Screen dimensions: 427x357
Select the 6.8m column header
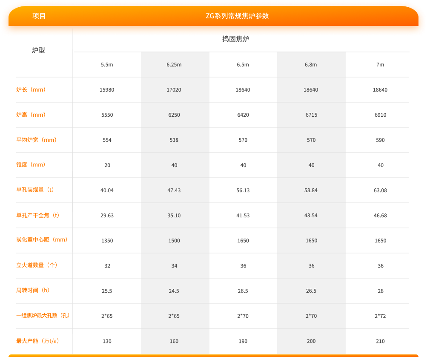click(311, 65)
